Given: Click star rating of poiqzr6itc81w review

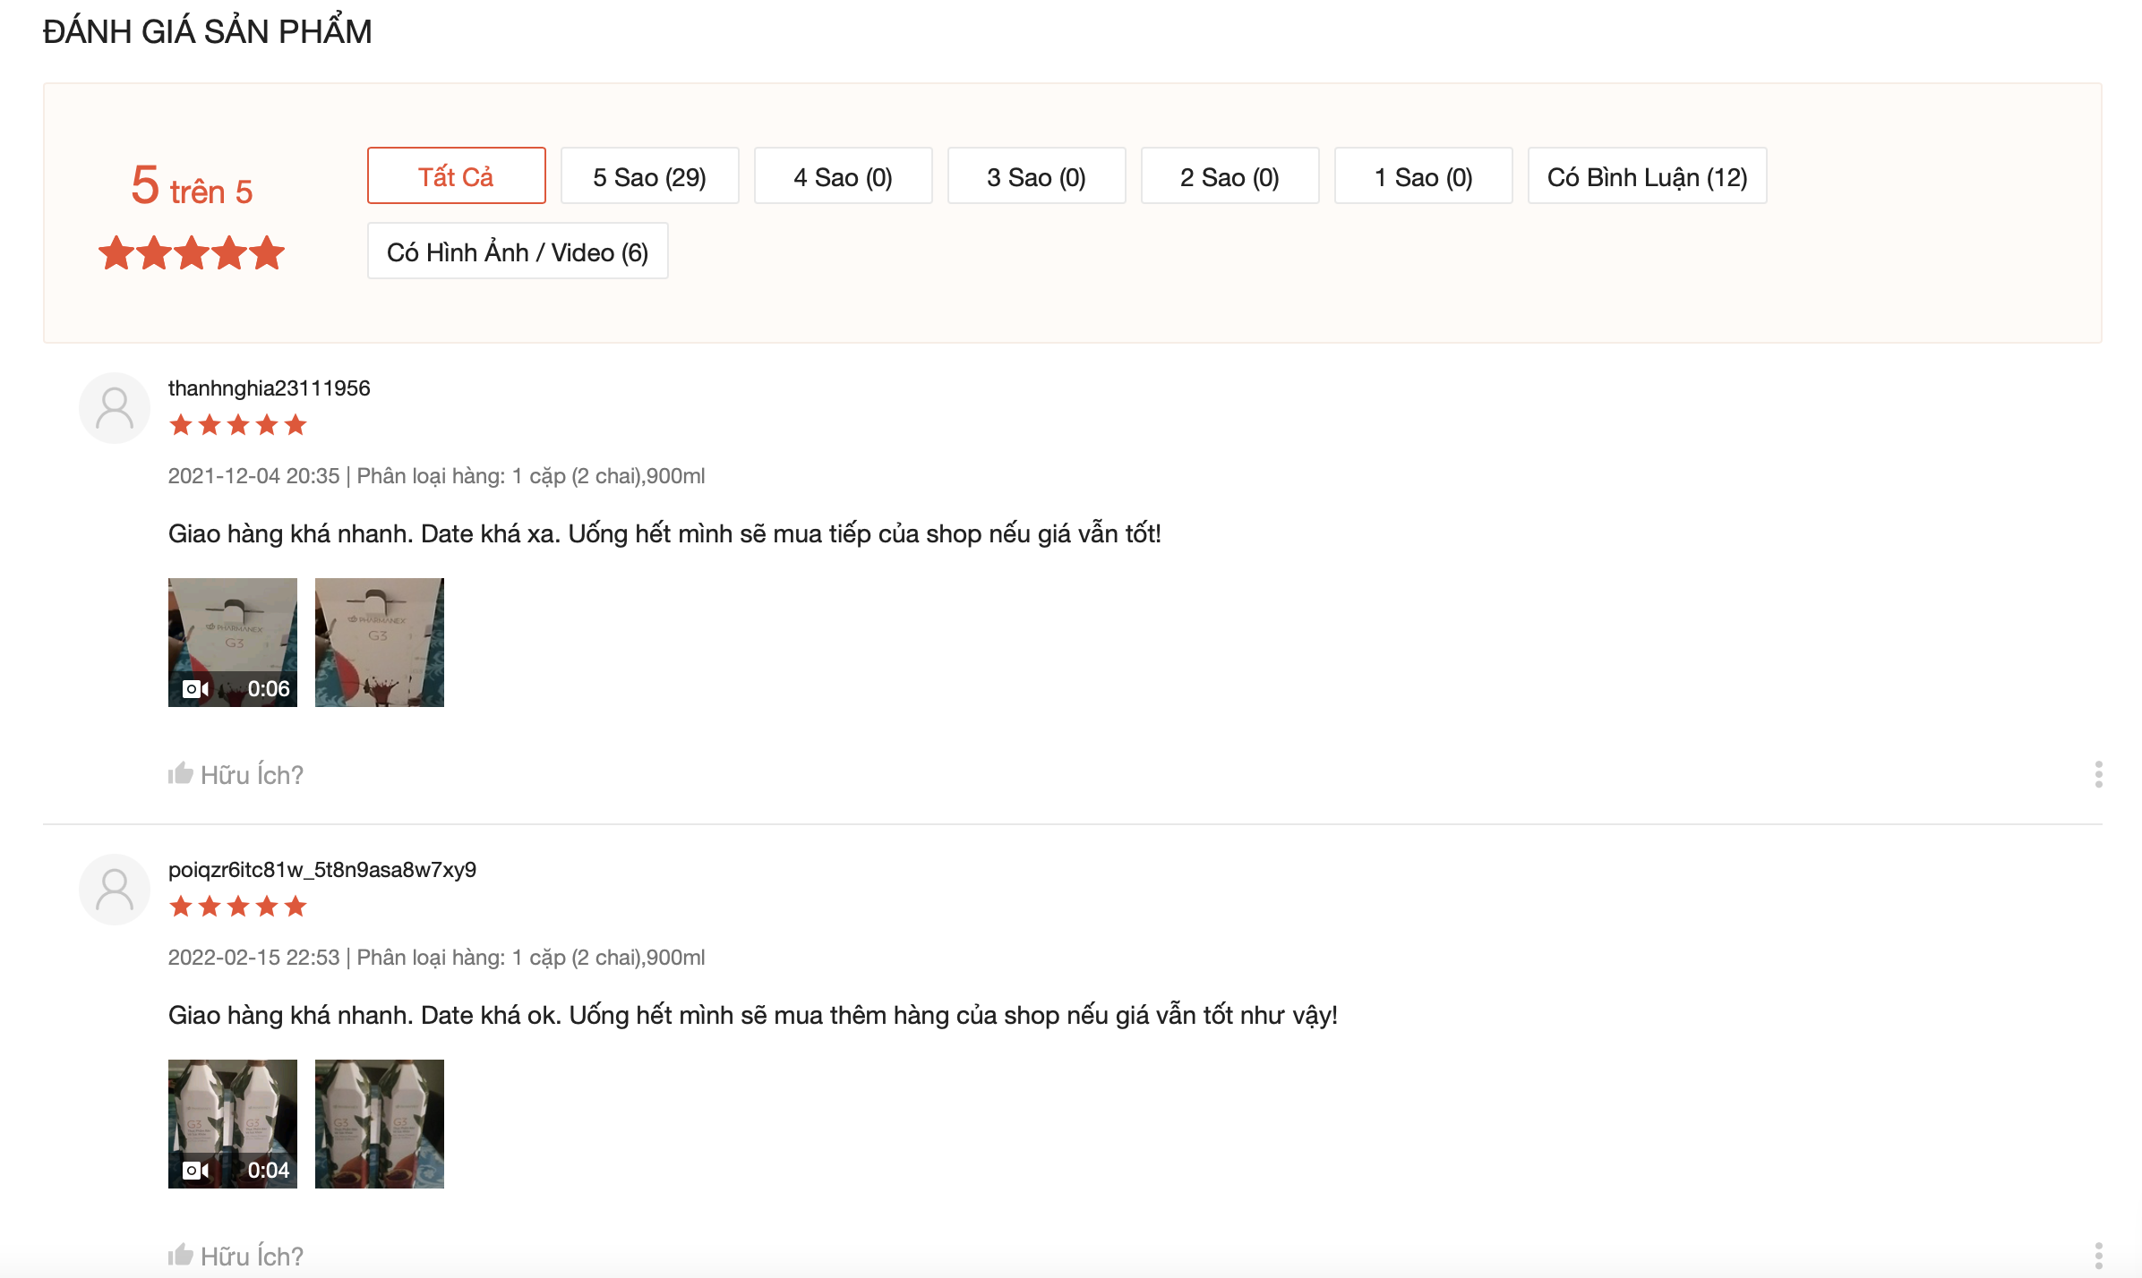Looking at the screenshot, I should pyautogui.click(x=238, y=907).
